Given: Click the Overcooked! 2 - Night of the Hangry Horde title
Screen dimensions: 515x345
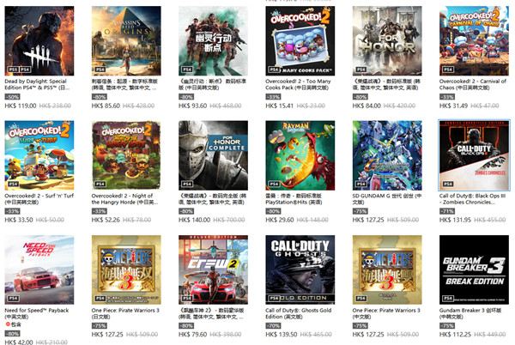Looking at the screenshot, I should click(124, 199).
